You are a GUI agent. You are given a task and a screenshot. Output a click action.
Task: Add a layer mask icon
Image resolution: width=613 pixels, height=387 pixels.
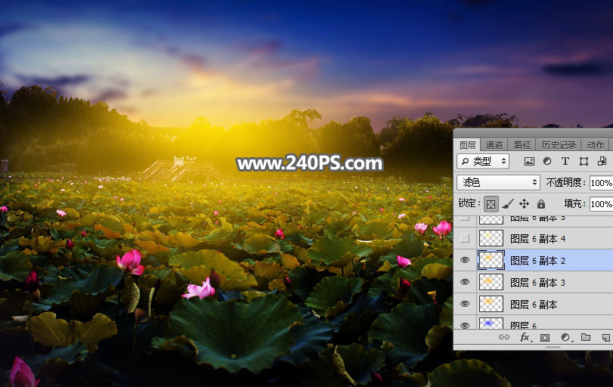point(545,337)
